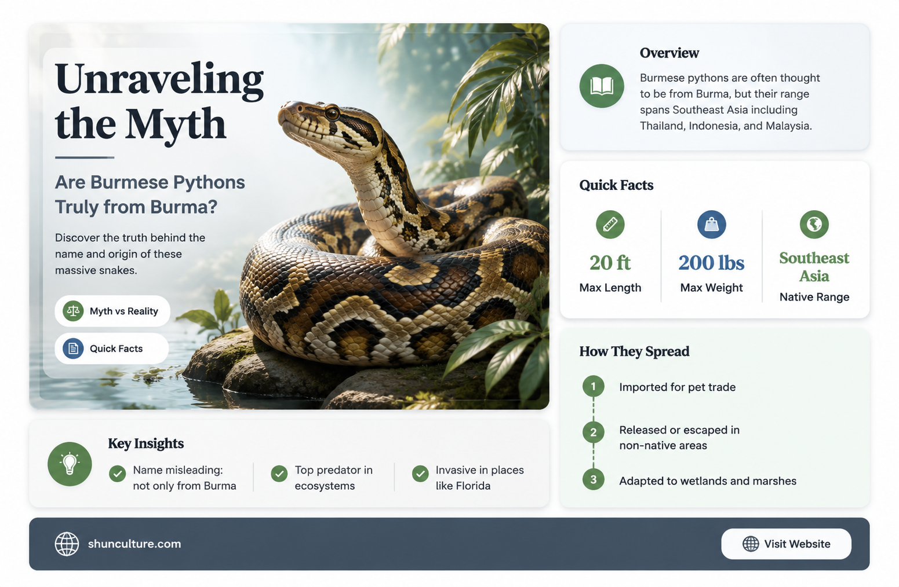
Task: Click the 20 ft value
Action: 610,262
